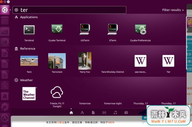Click into the search field containing ter
The image size is (192, 127).
click(x=69, y=10)
